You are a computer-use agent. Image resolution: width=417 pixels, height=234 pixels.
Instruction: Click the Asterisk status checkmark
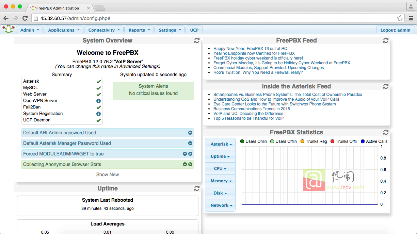(98, 81)
